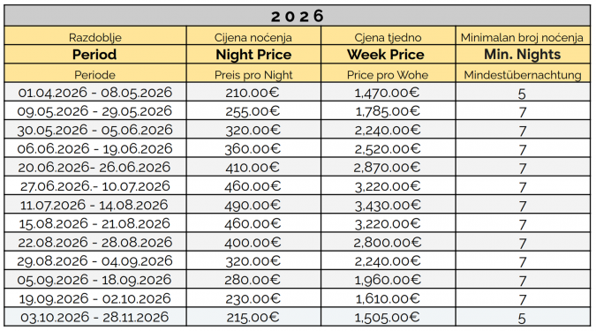Screen dimensions: 596x331
Task: Click the 2026 year header
Action: (x=298, y=16)
